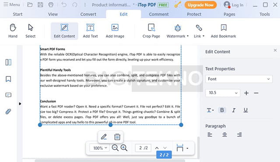Open the three-dot more options
This screenshot has width=280, height=162.
click(85, 5)
